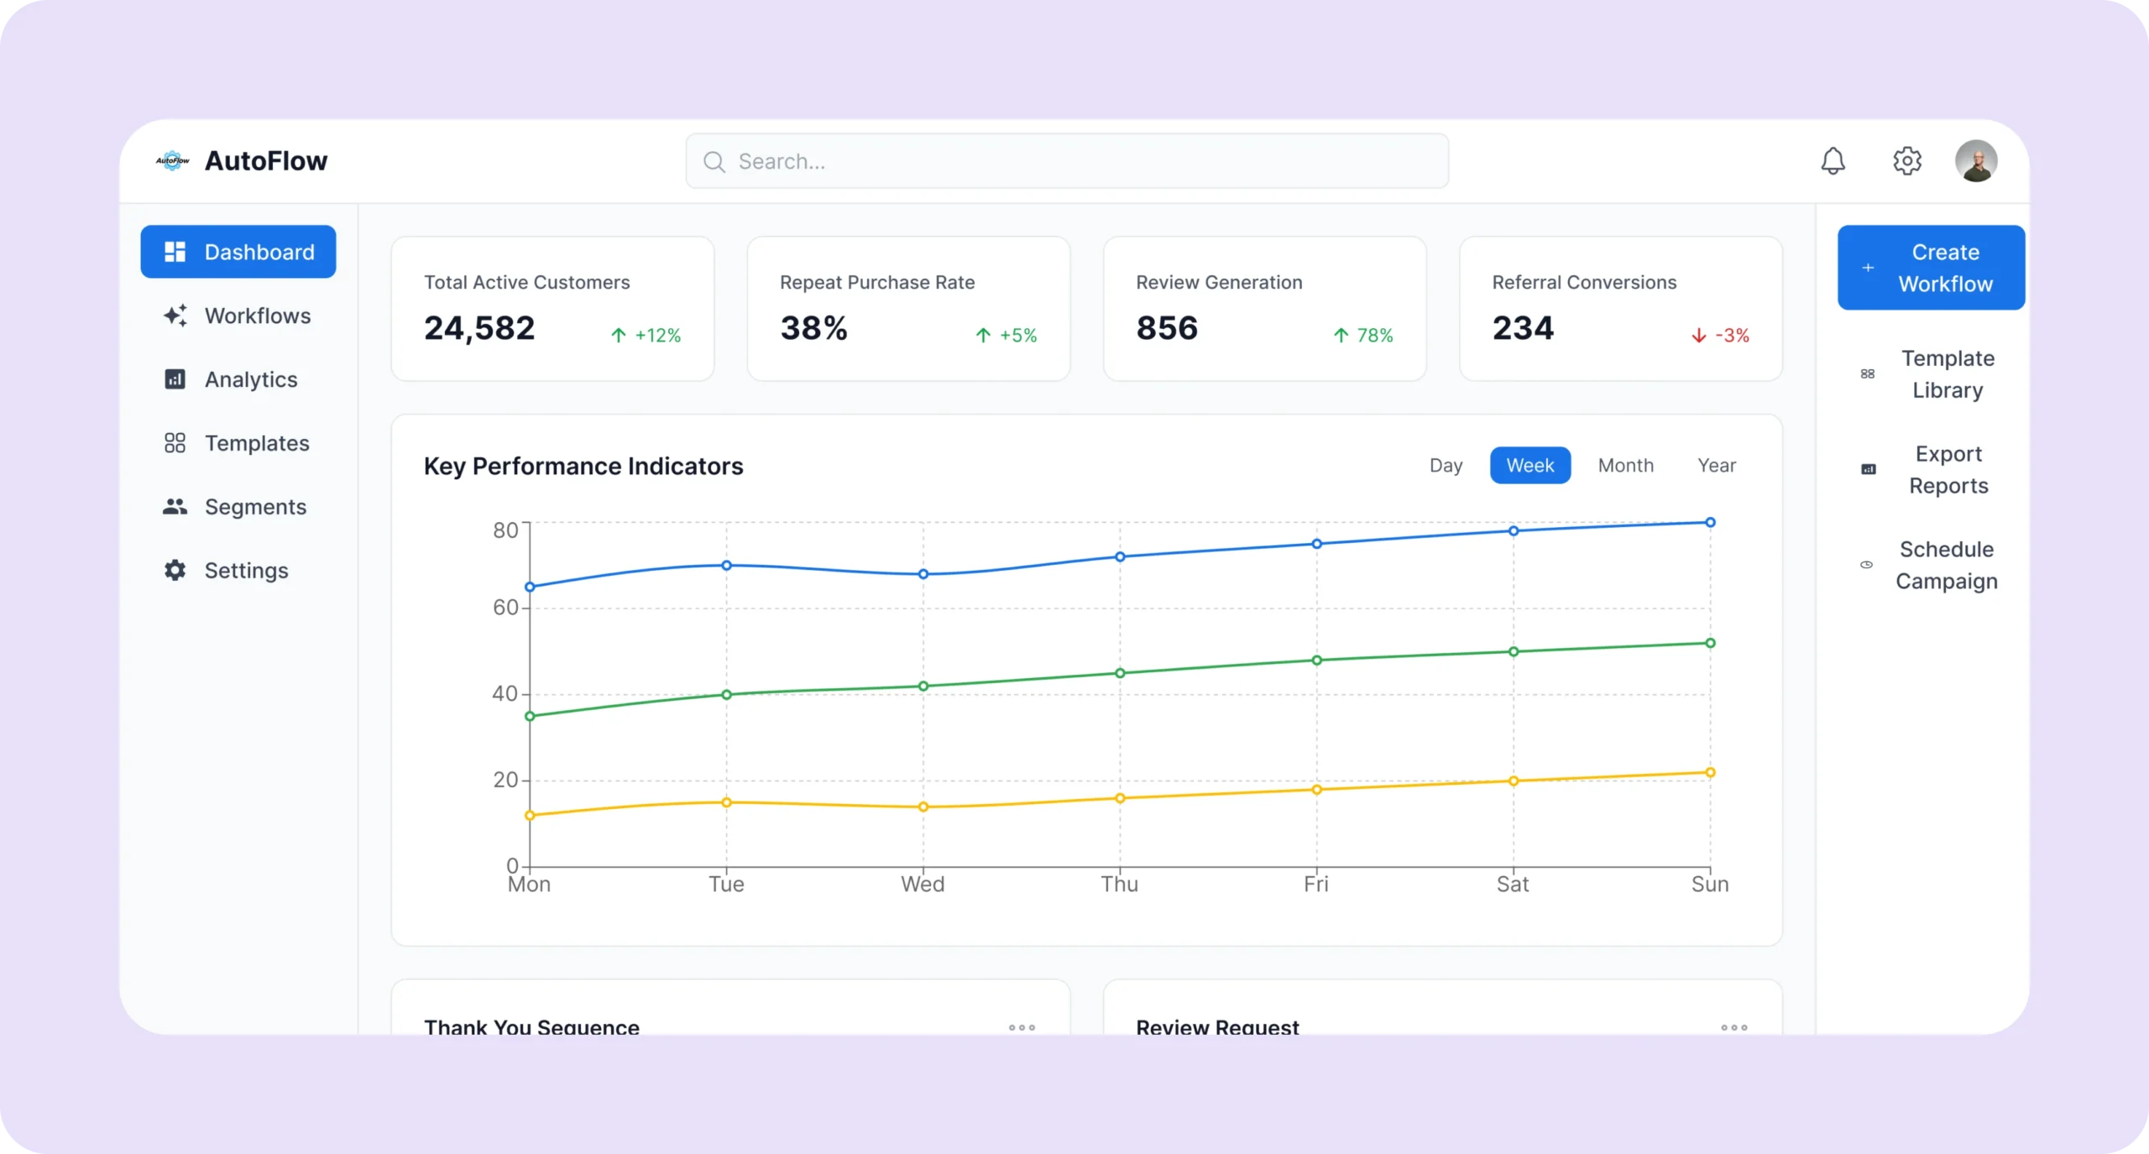Screen dimensions: 2149x1154
Task: Open settings gear icon in header
Action: coord(1907,160)
